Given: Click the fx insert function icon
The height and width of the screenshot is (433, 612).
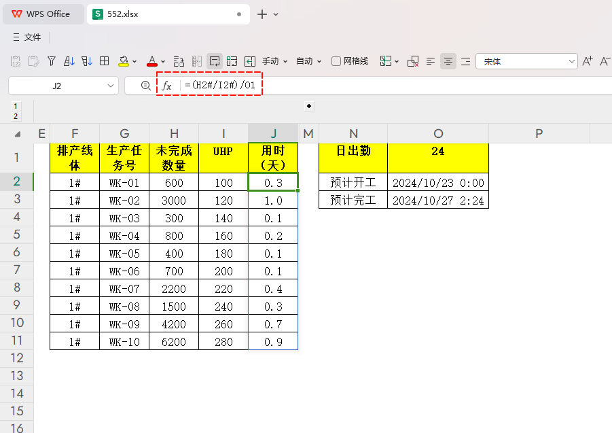Looking at the screenshot, I should point(166,86).
